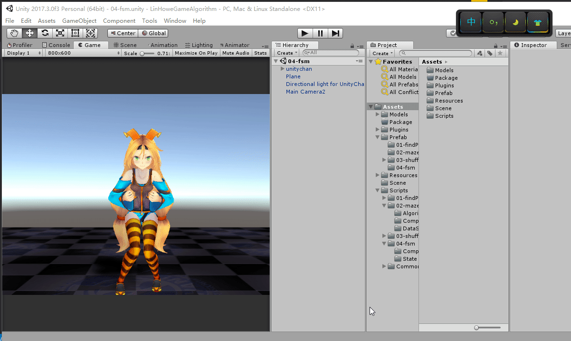Expand the unitychan hierarchy object
571x341 pixels.
[x=283, y=69]
